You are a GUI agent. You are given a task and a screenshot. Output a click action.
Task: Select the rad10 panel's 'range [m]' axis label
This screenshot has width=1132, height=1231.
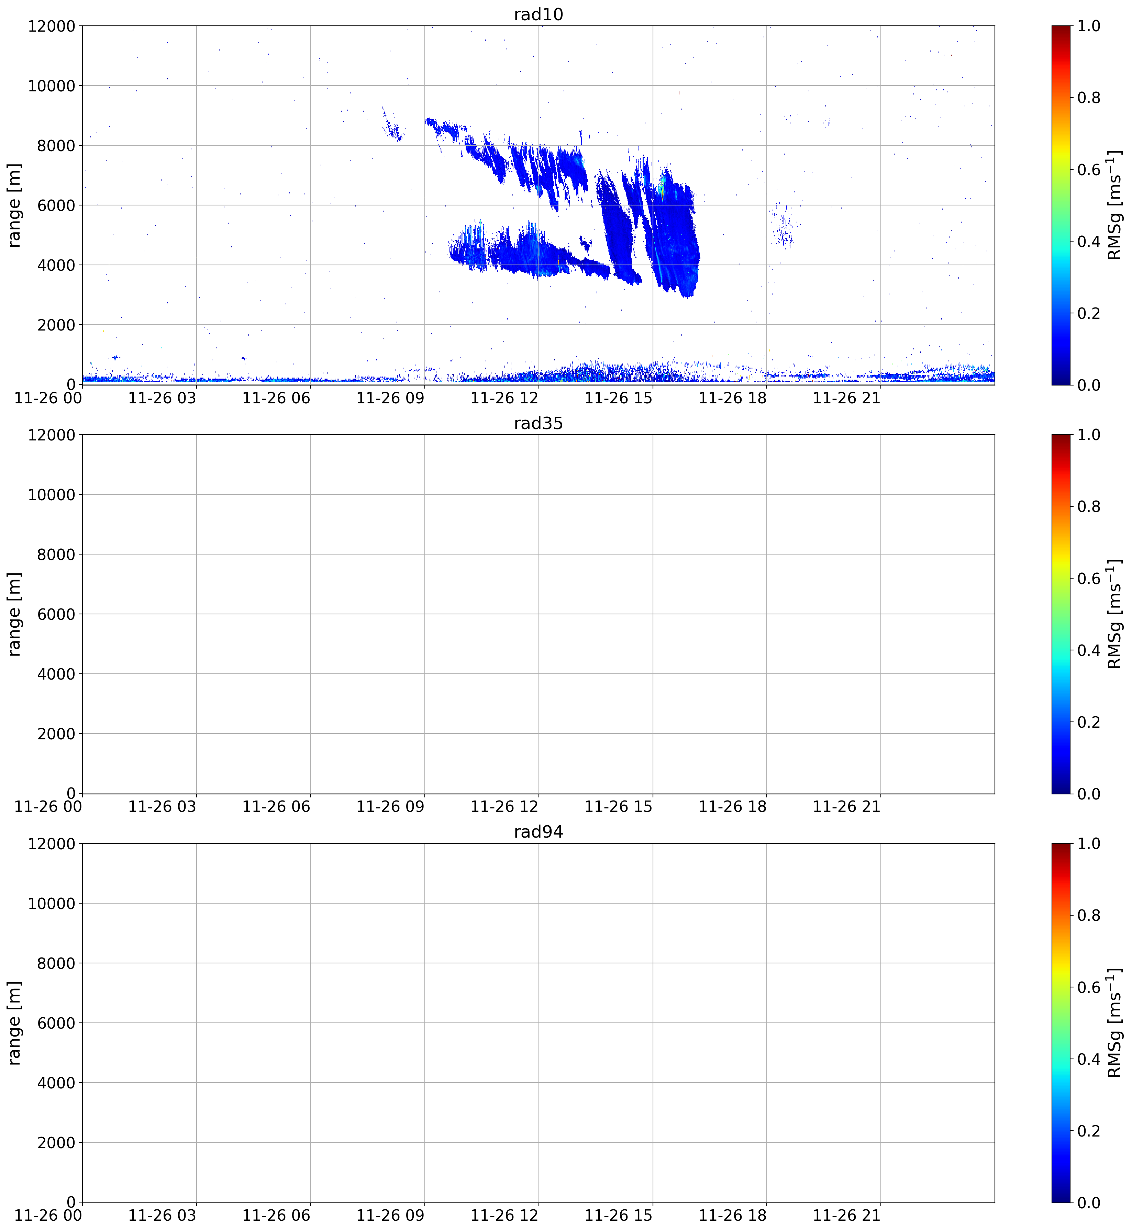(x=14, y=205)
